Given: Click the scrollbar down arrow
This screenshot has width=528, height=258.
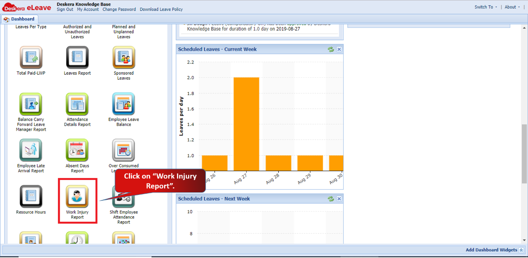Looking at the screenshot, I should [524, 240].
